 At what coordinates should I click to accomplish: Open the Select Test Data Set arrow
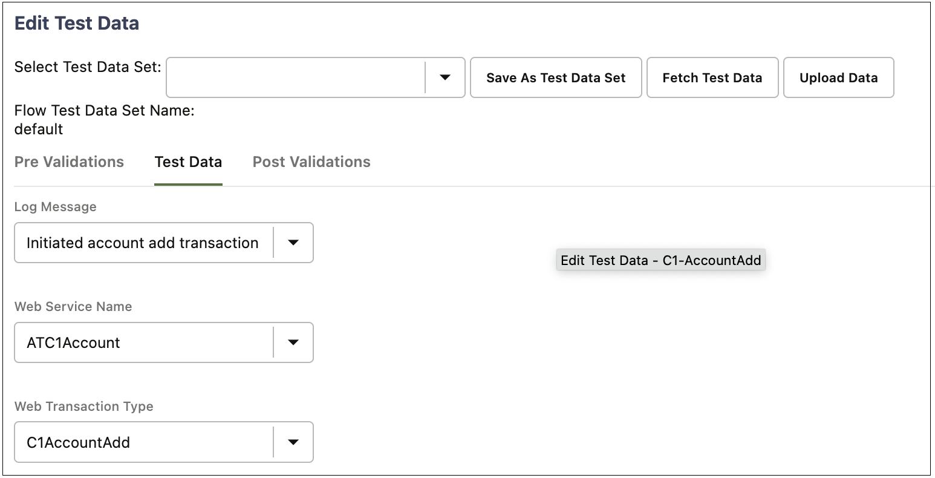pyautogui.click(x=445, y=77)
